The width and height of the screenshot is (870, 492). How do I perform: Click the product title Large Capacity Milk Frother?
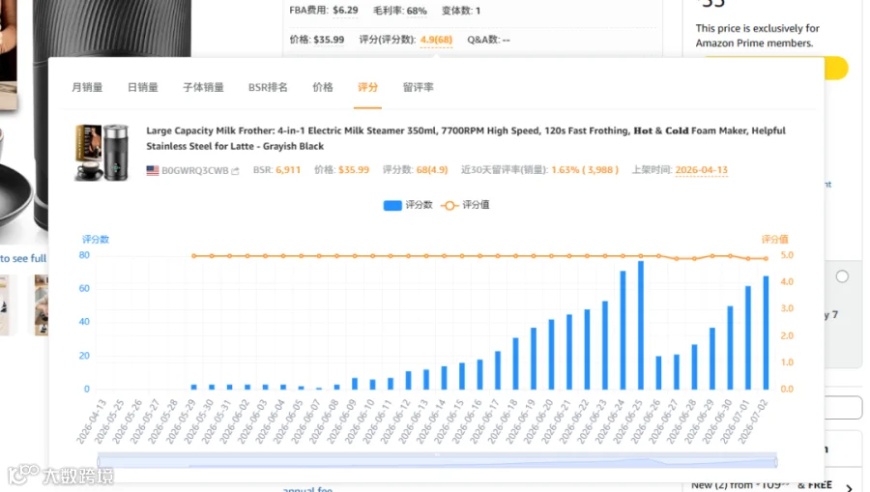pos(466,138)
